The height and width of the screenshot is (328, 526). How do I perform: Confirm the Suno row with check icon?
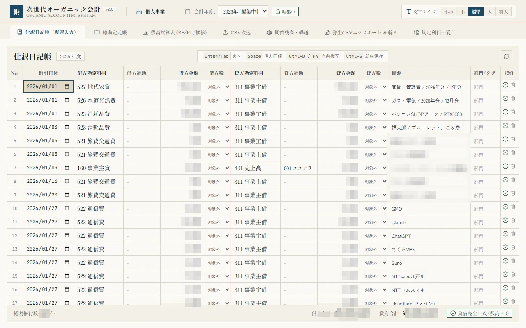505,261
